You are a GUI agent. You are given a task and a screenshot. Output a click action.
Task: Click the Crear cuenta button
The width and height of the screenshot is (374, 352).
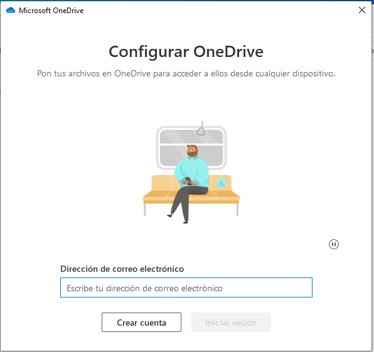tap(141, 323)
